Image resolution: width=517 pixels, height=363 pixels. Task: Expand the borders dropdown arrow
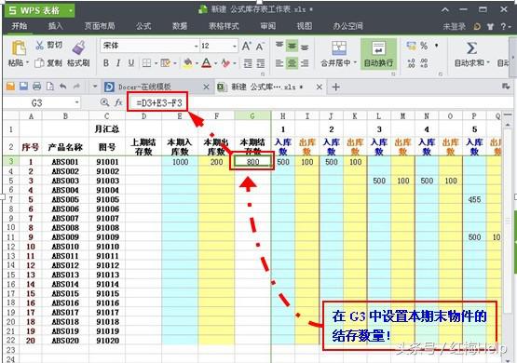point(156,63)
